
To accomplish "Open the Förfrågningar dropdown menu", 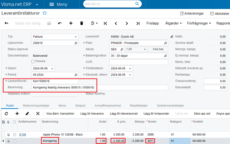I will tap(199, 23).
